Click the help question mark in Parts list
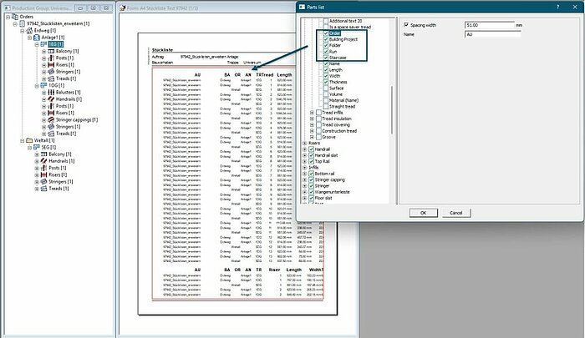 pyautogui.click(x=558, y=7)
